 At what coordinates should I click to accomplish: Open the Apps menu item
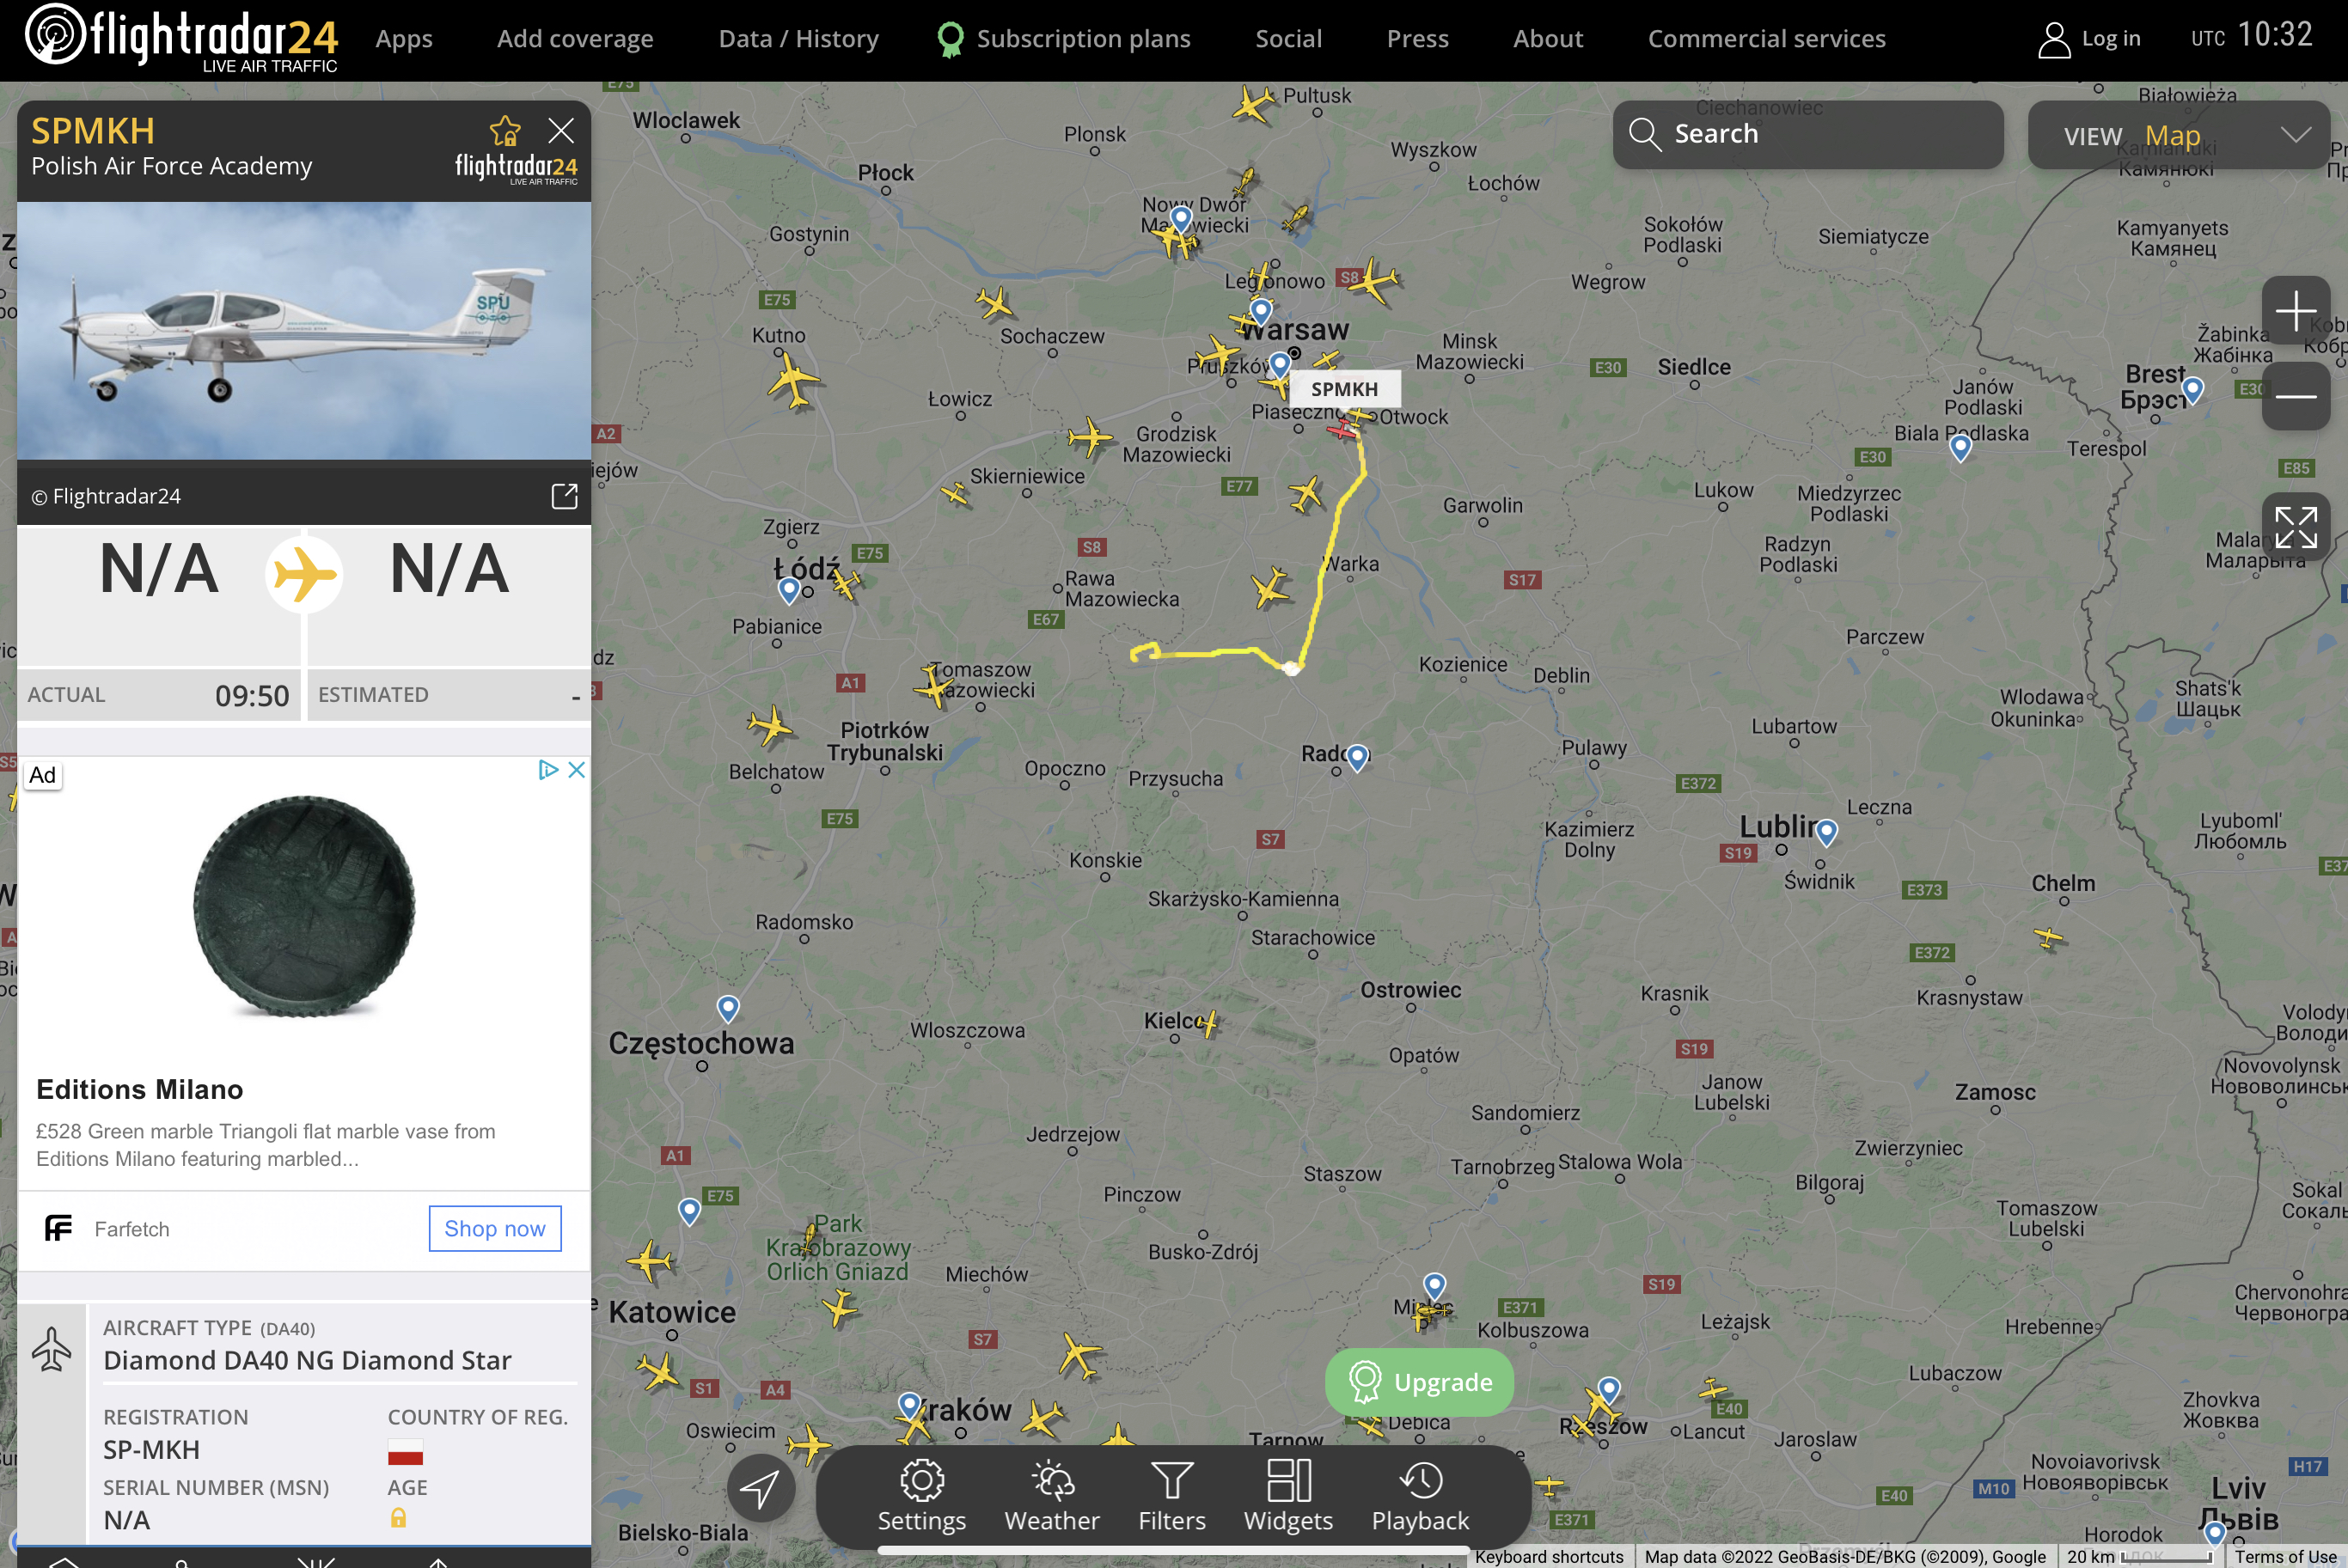pos(404,39)
